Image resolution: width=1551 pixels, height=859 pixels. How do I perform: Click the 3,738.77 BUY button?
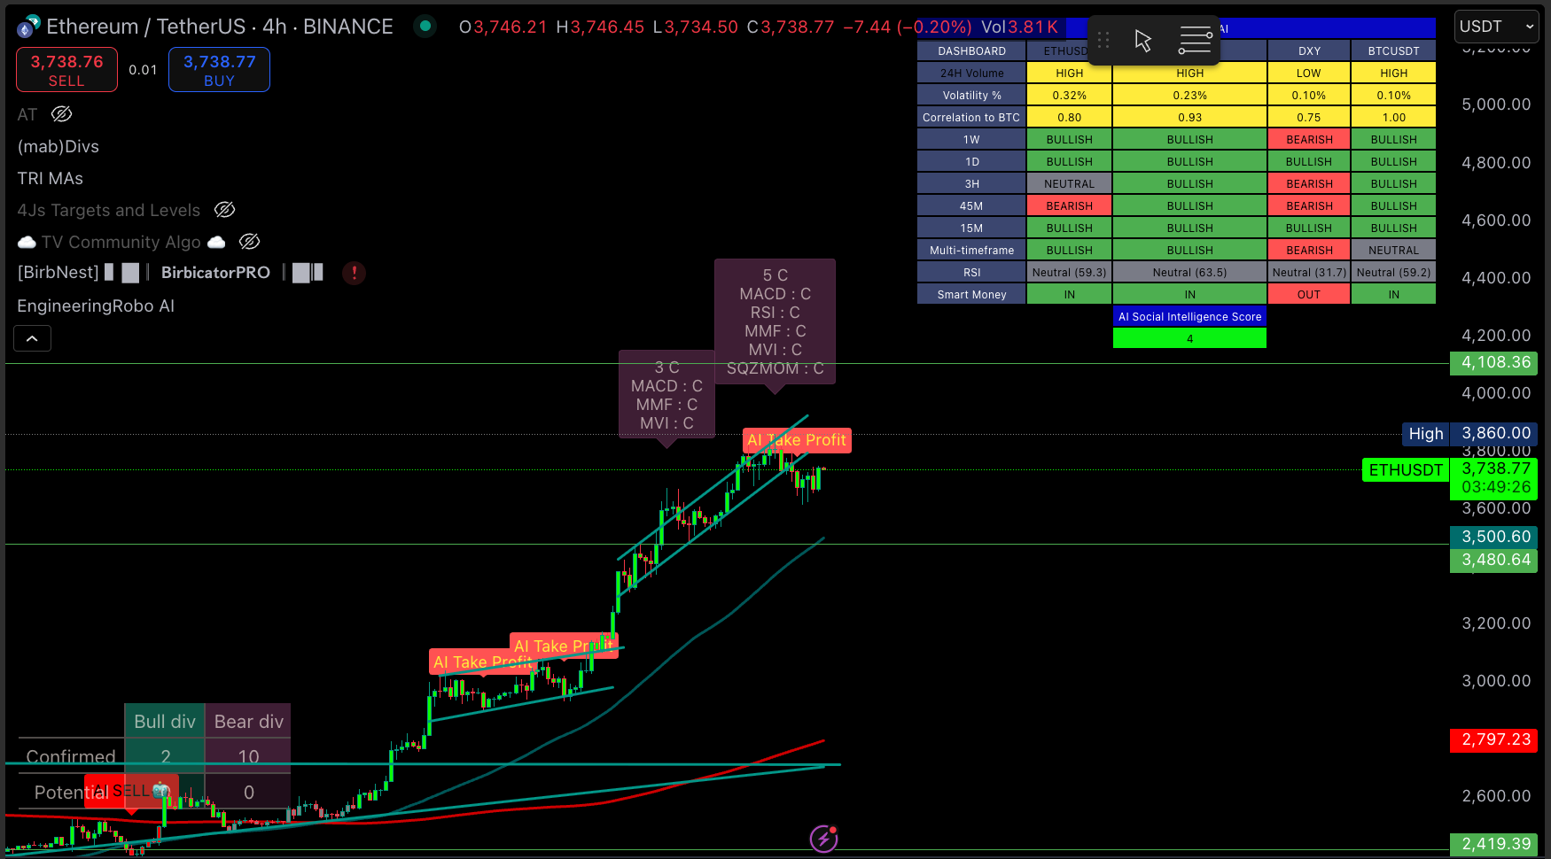point(219,70)
